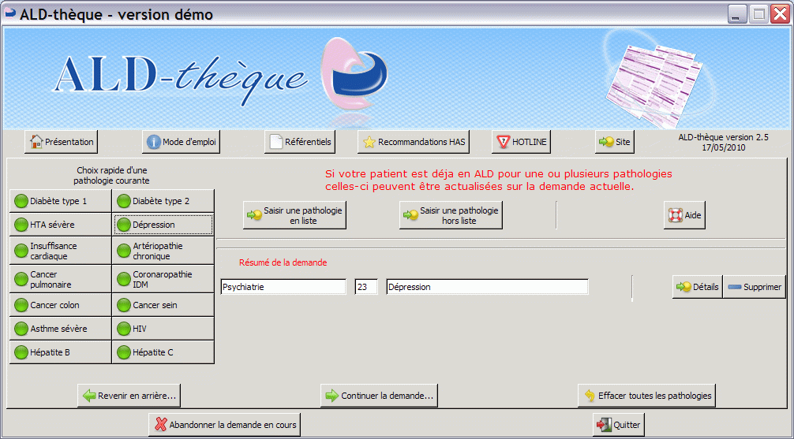This screenshot has width=794, height=439.
Task: Select Cancer colon pathology
Action: point(60,305)
